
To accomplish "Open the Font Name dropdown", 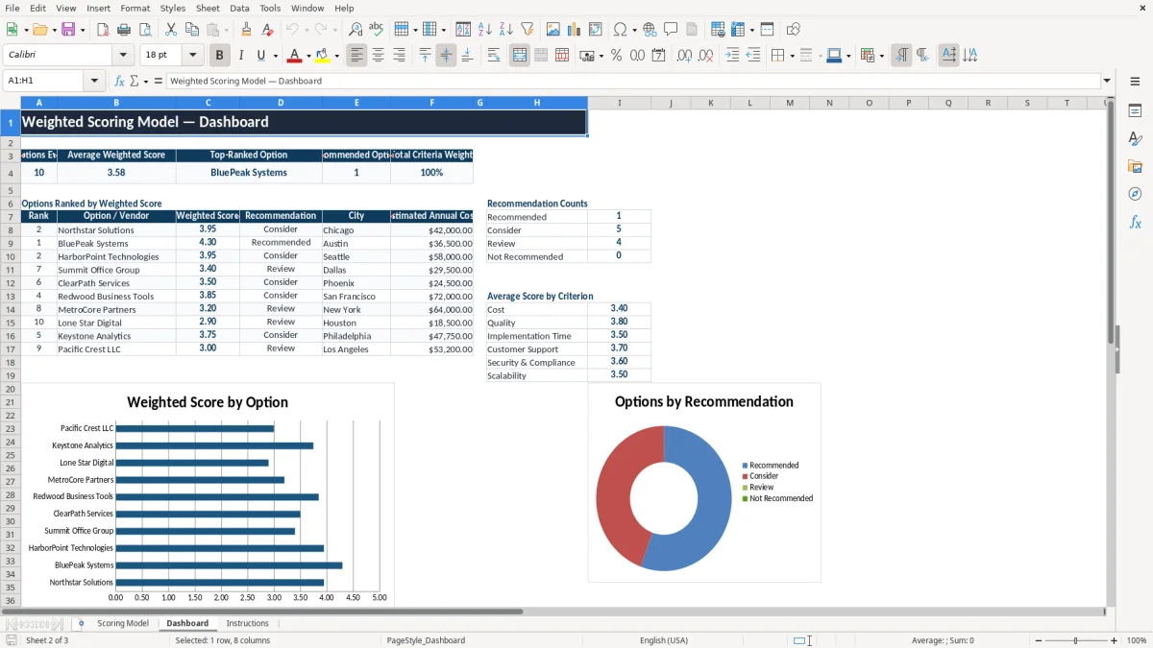I will click(x=123, y=56).
